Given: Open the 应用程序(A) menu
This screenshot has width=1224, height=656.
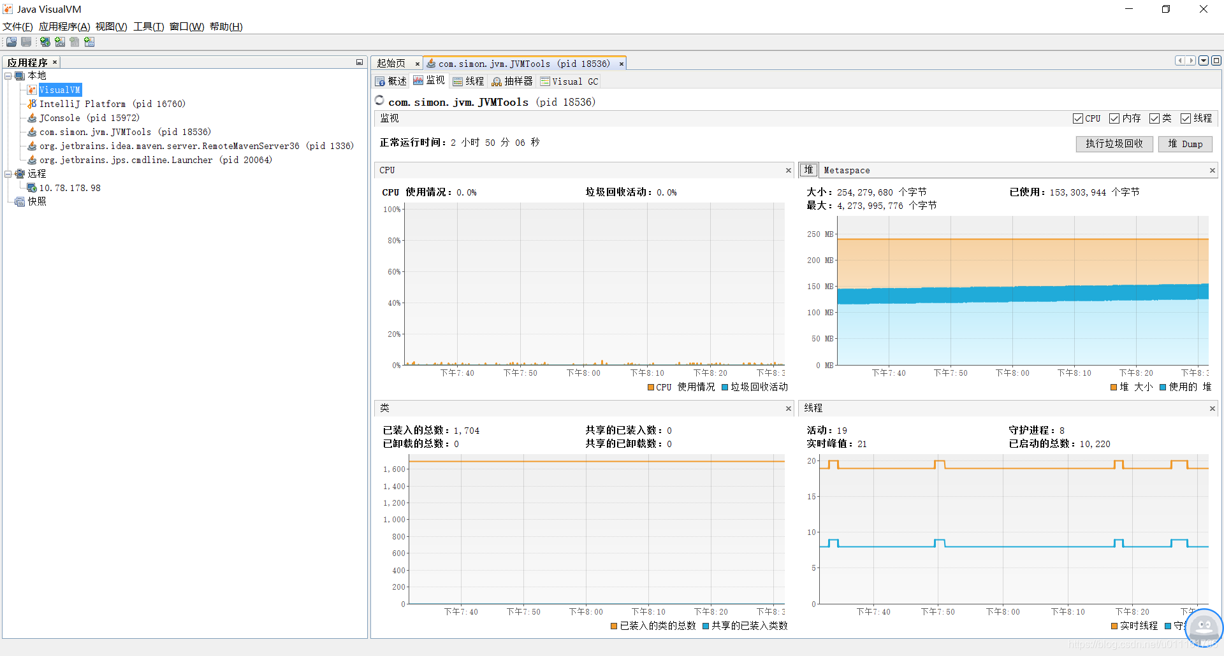Looking at the screenshot, I should (x=64, y=27).
